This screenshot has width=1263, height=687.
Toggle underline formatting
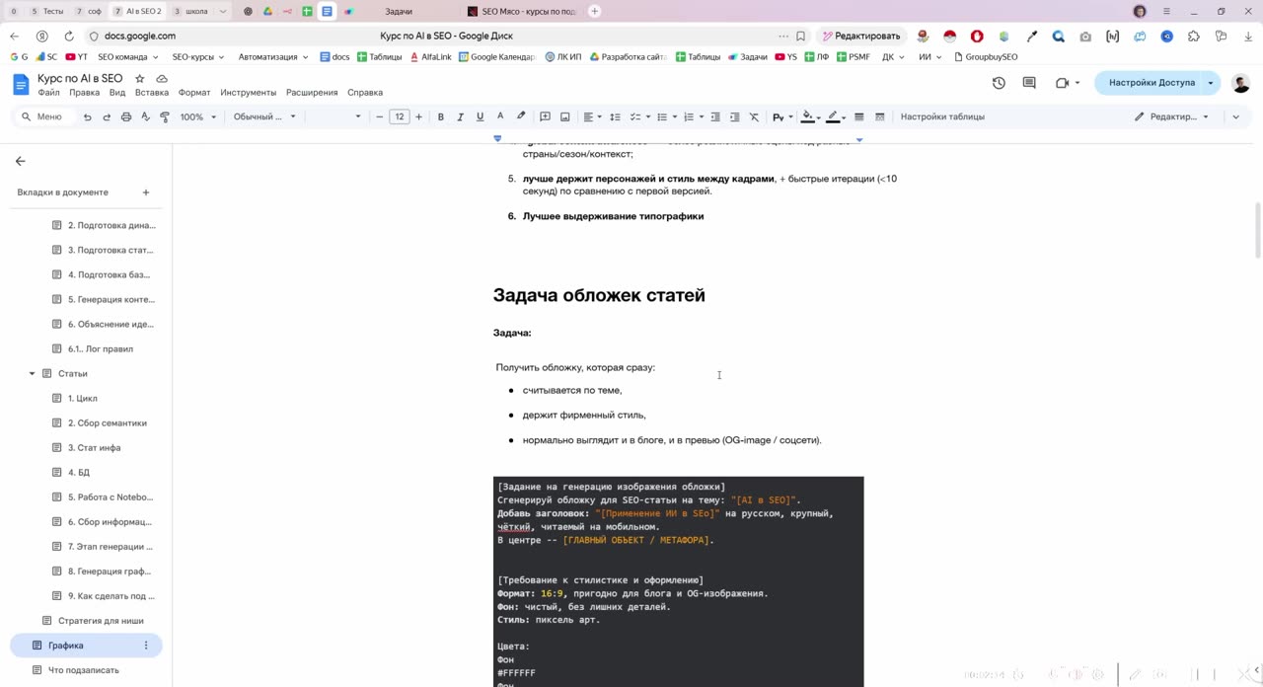pyautogui.click(x=481, y=116)
